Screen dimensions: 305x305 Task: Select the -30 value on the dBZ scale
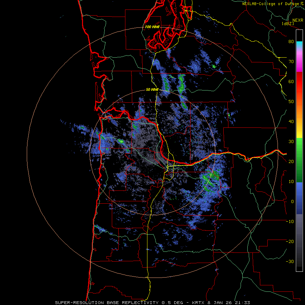290,261
